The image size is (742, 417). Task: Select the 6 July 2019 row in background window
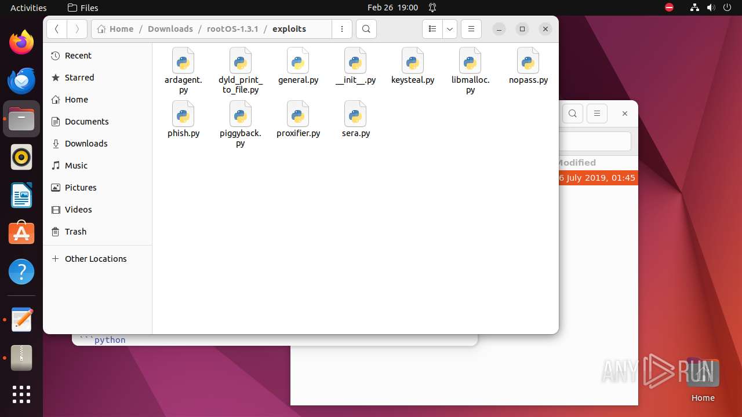598,178
